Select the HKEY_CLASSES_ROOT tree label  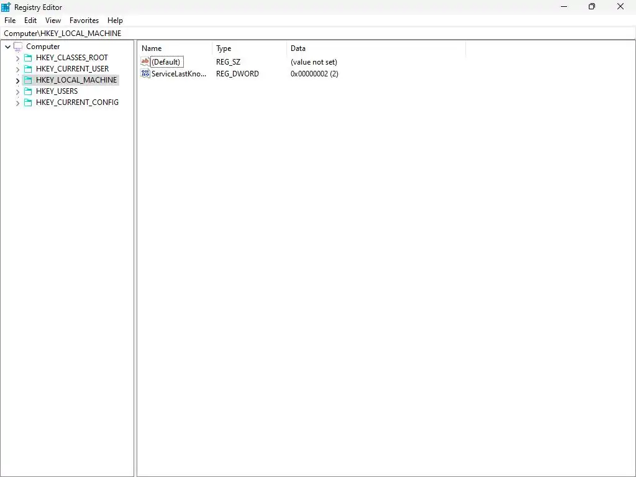pos(72,58)
